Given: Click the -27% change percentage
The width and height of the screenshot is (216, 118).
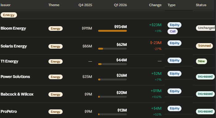Looking at the screenshot, I should click(x=158, y=49).
